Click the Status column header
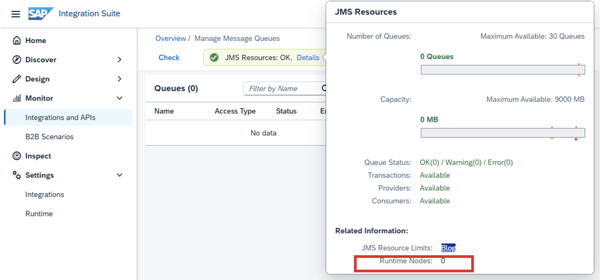The image size is (600, 280). (x=286, y=111)
